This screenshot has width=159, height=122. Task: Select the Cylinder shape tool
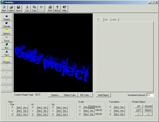coord(7,25)
